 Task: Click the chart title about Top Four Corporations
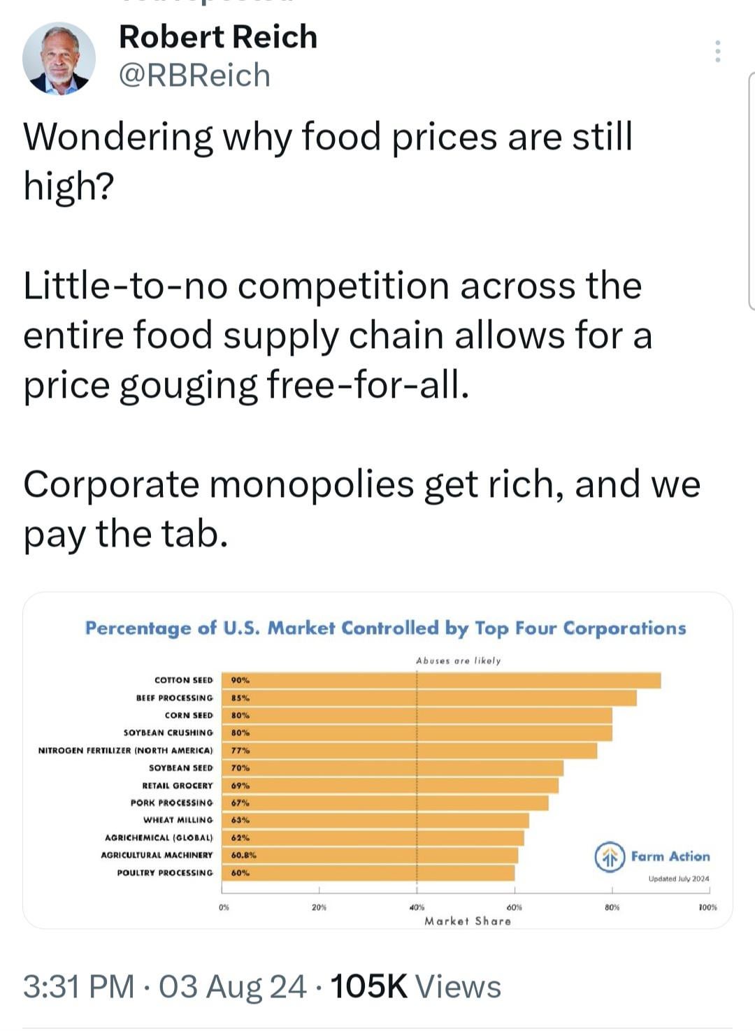(x=385, y=628)
